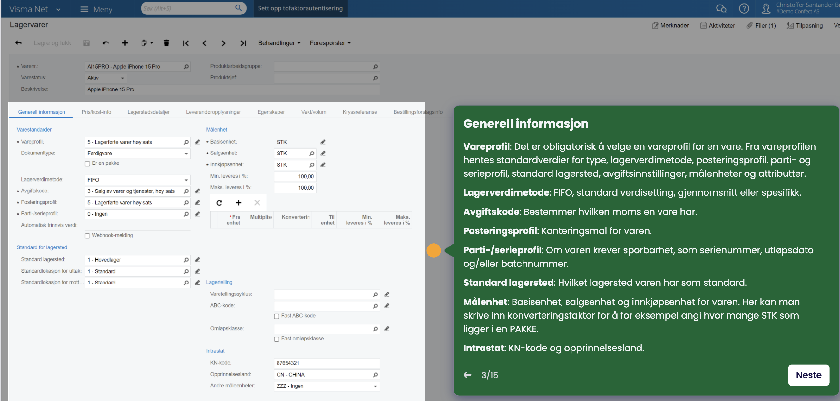Switch to the Pris/kost-info tab
This screenshot has height=401, width=840.
tap(96, 112)
